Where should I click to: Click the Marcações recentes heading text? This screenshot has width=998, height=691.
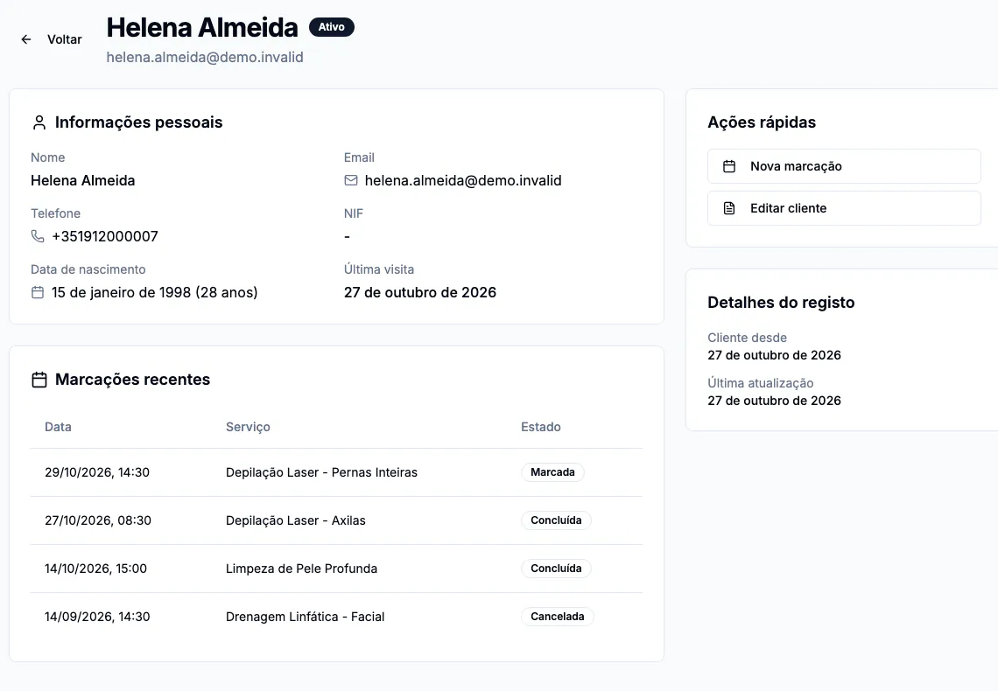[x=132, y=380]
